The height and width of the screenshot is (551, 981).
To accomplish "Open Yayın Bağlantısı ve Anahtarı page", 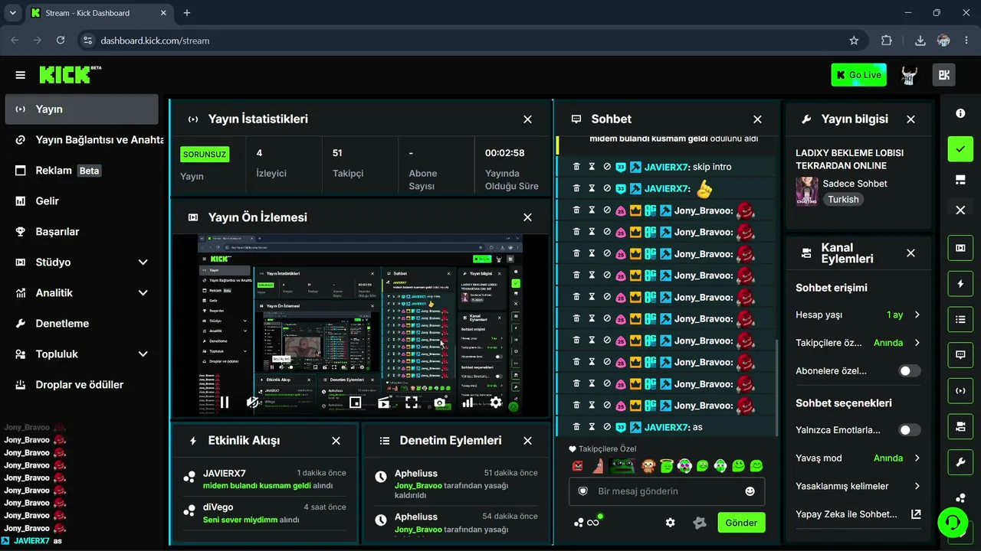I will pos(81,140).
